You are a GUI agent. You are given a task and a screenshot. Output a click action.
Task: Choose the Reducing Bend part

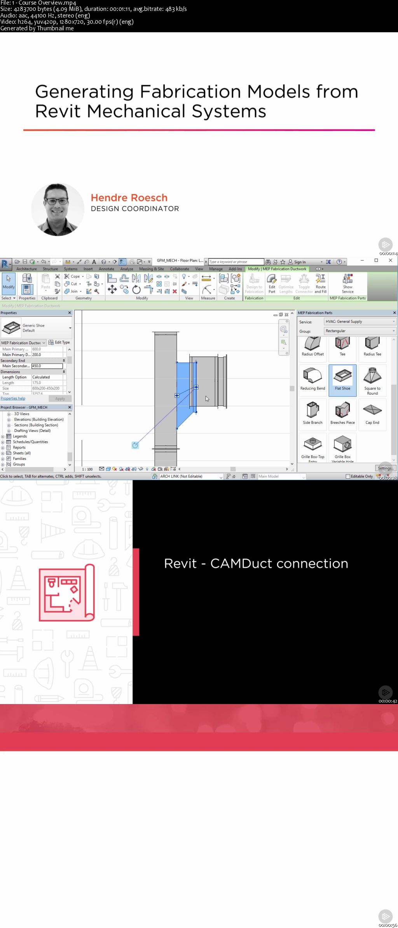[x=312, y=380]
